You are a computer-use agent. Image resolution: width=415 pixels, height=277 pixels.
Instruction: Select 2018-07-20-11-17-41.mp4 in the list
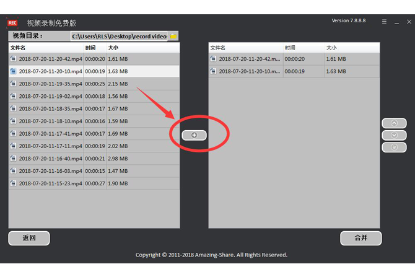point(50,133)
